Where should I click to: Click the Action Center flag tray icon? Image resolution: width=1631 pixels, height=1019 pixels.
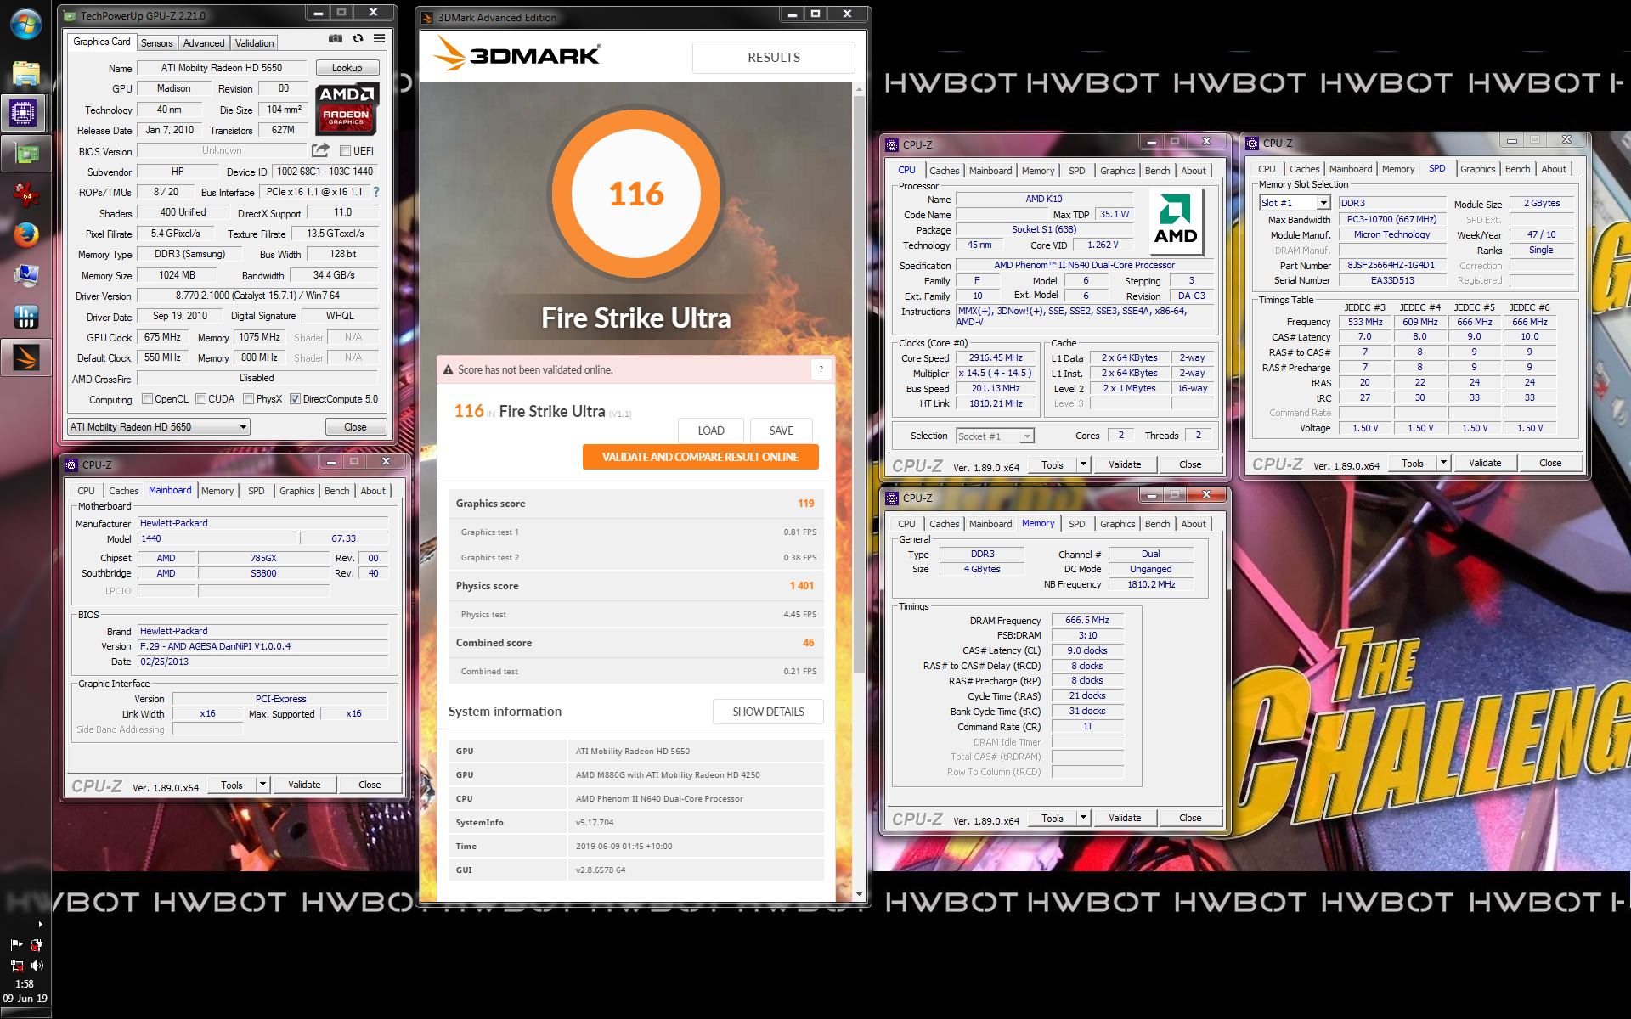click(16, 944)
